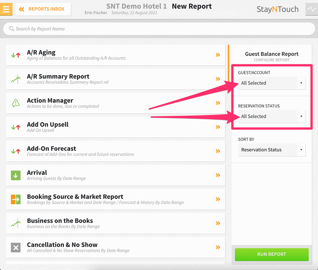The width and height of the screenshot is (318, 270).
Task: Expand Add On Upsell with its chevron
Action: [x=218, y=127]
